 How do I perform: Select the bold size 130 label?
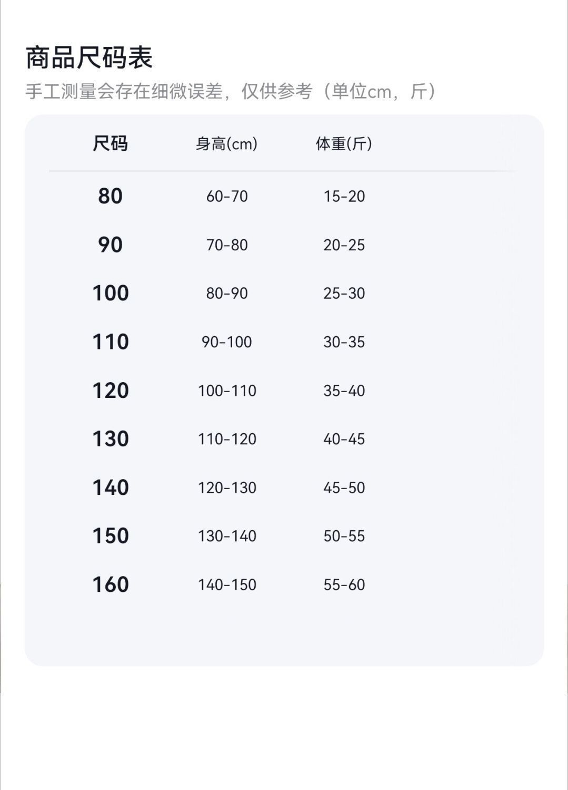111,439
